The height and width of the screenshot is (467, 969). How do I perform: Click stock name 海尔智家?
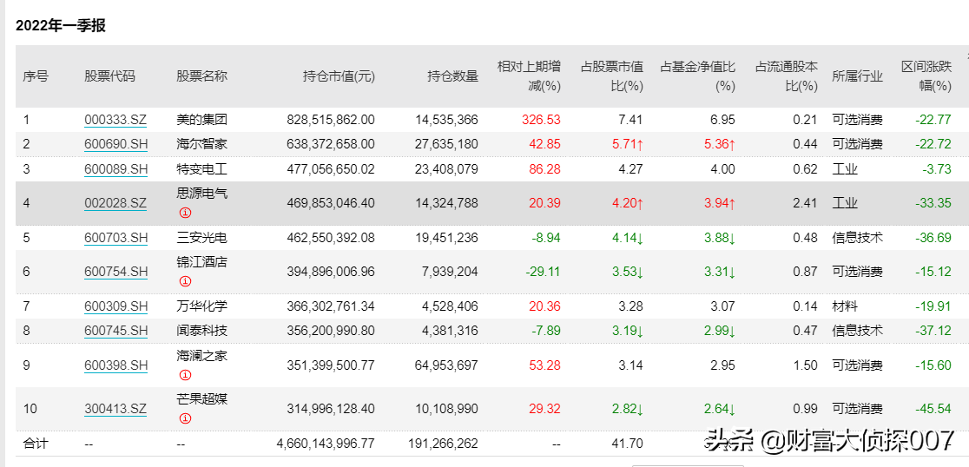pyautogui.click(x=201, y=144)
